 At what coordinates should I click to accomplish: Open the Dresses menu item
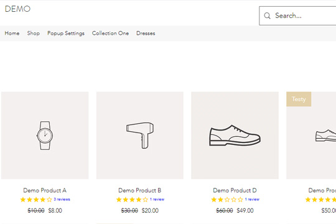(x=146, y=33)
